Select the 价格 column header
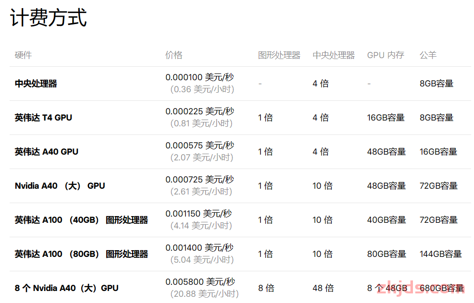 [174, 55]
